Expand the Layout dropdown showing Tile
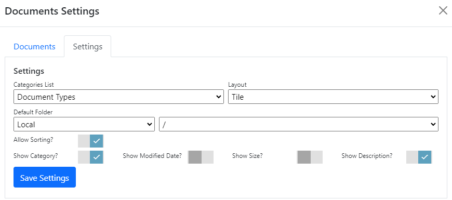Image resolution: width=452 pixels, height=200 pixels. click(x=333, y=97)
